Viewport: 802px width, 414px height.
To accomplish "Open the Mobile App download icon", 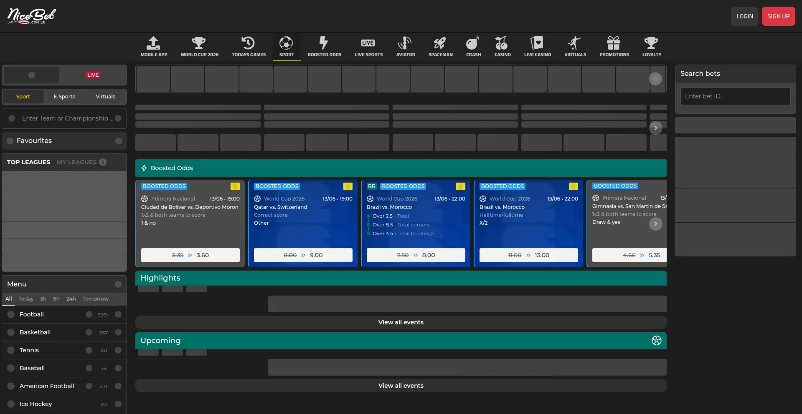I will pos(154,43).
